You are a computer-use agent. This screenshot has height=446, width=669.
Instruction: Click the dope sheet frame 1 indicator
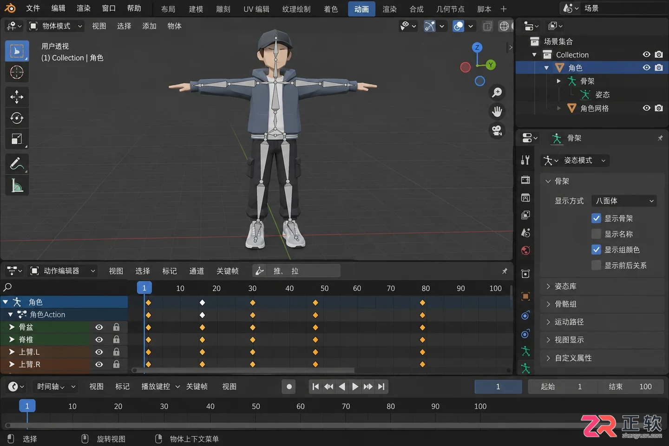pyautogui.click(x=144, y=288)
